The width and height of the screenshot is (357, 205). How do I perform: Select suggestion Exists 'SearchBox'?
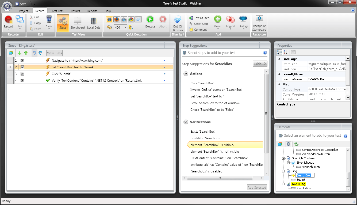[x=203, y=131]
